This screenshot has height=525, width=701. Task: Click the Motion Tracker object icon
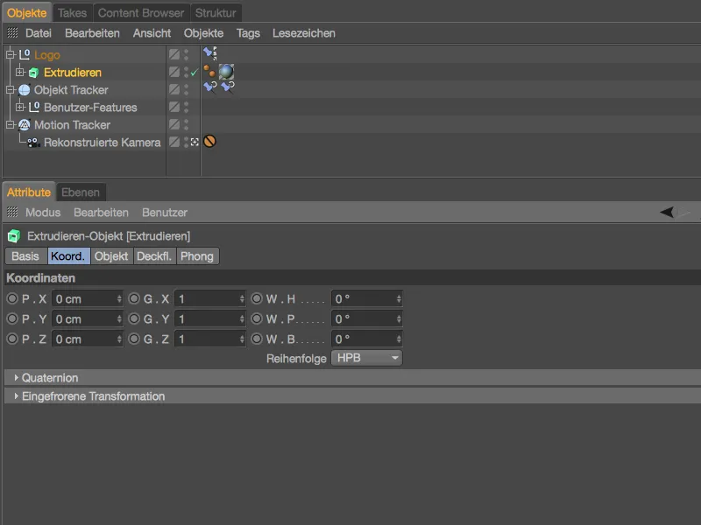[25, 125]
